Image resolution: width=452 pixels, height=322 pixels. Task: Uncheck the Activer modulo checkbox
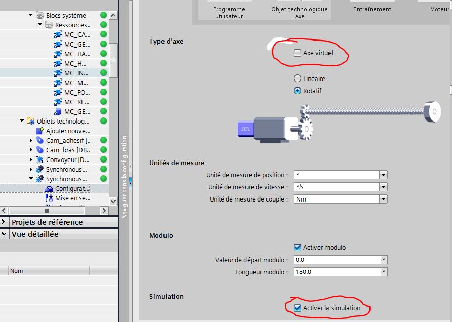(x=297, y=247)
